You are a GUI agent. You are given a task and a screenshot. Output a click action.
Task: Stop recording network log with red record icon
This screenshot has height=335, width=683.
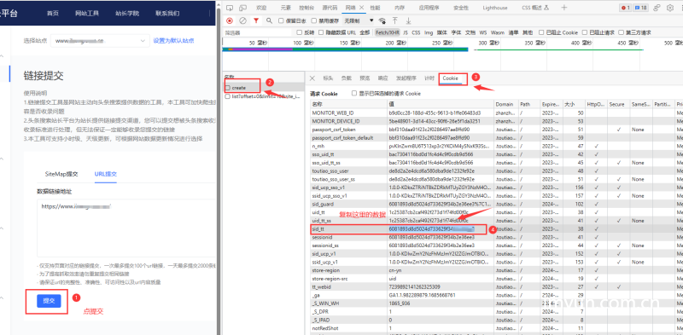click(x=230, y=20)
